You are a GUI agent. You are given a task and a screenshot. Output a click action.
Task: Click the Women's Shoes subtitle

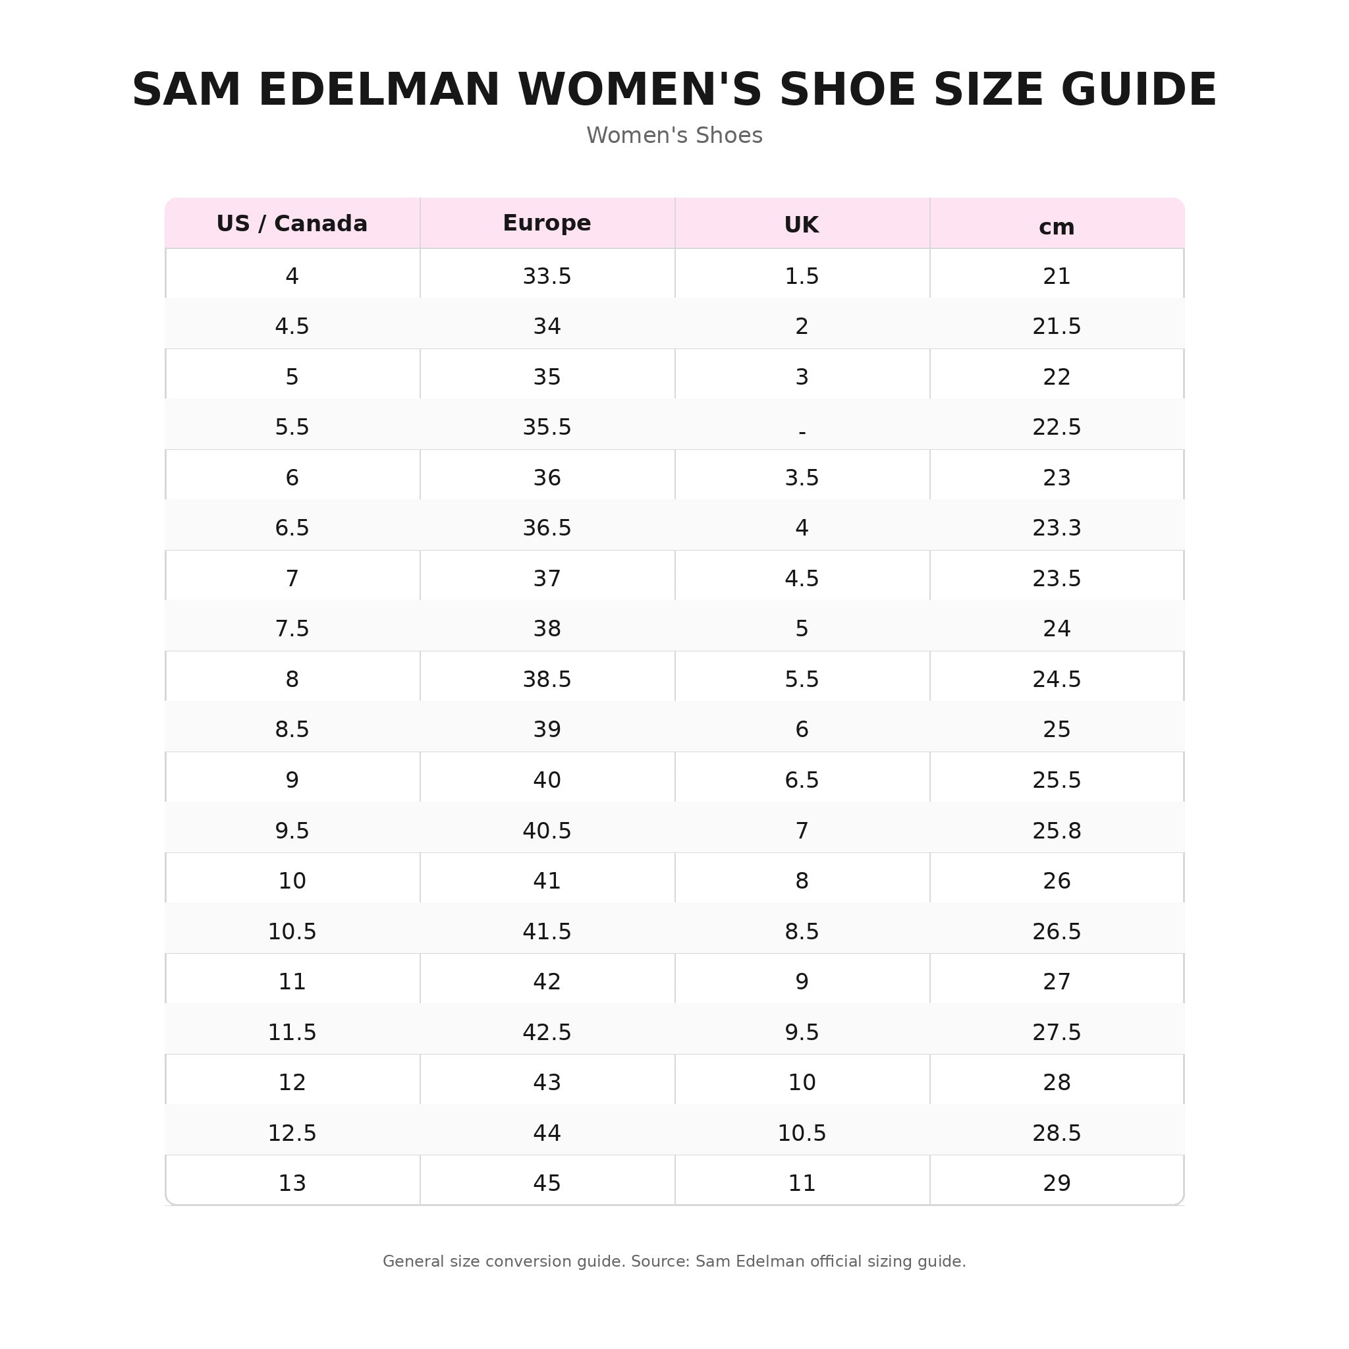coord(674,136)
